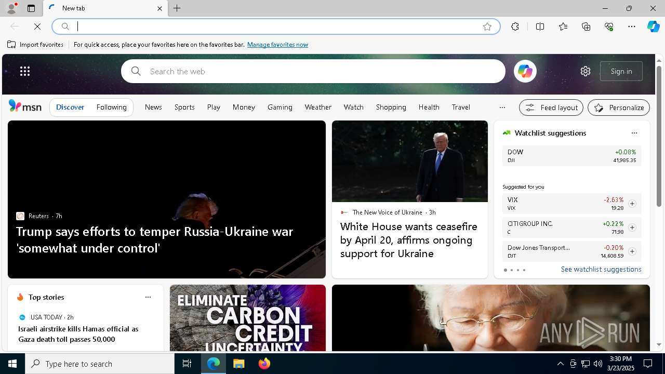Open the volume tray icon
The image size is (665, 374).
coord(597,364)
